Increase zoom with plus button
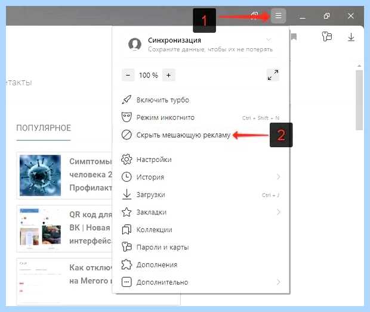This screenshot has width=370, height=312. [168, 75]
